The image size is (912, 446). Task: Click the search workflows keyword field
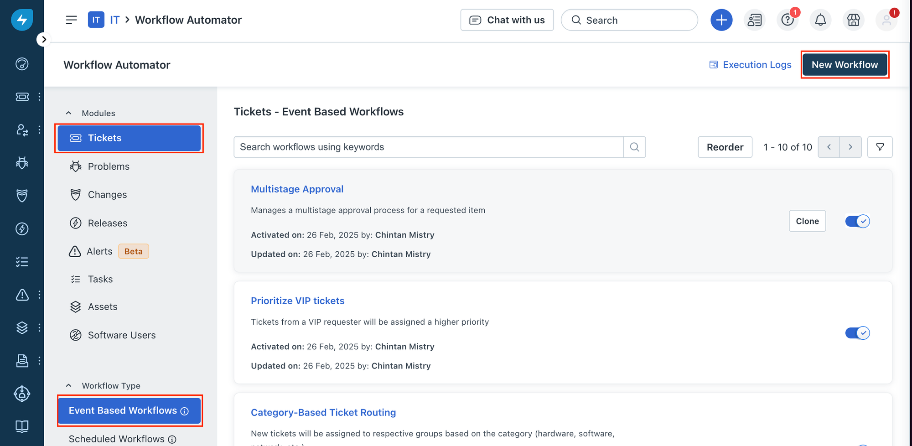(429, 147)
